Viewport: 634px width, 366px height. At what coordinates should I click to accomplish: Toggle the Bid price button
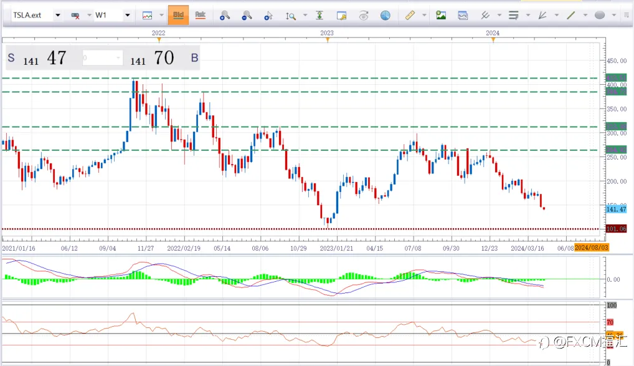178,15
